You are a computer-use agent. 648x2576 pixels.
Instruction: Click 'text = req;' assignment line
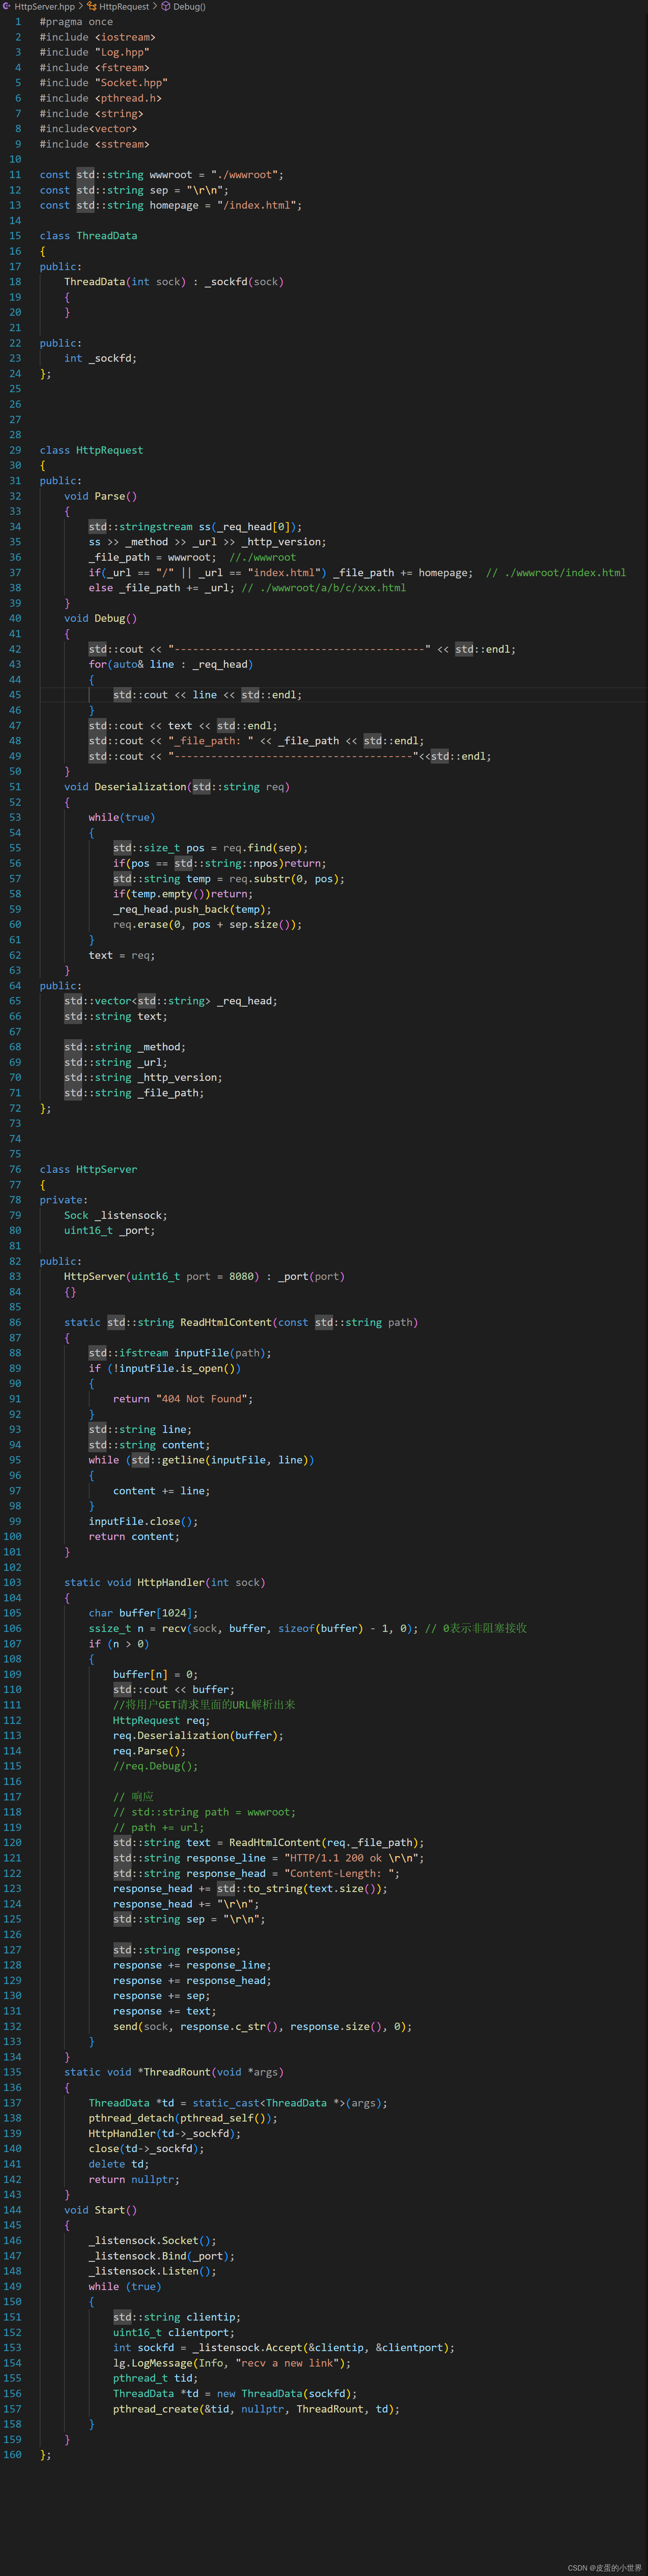pyautogui.click(x=122, y=955)
